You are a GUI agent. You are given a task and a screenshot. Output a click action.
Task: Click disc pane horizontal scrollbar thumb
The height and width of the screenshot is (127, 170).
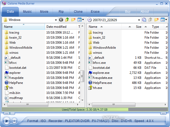[114, 105]
